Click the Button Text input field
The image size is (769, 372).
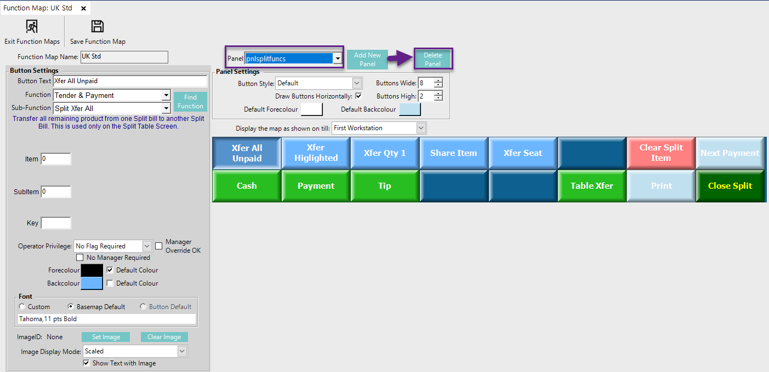(x=129, y=81)
